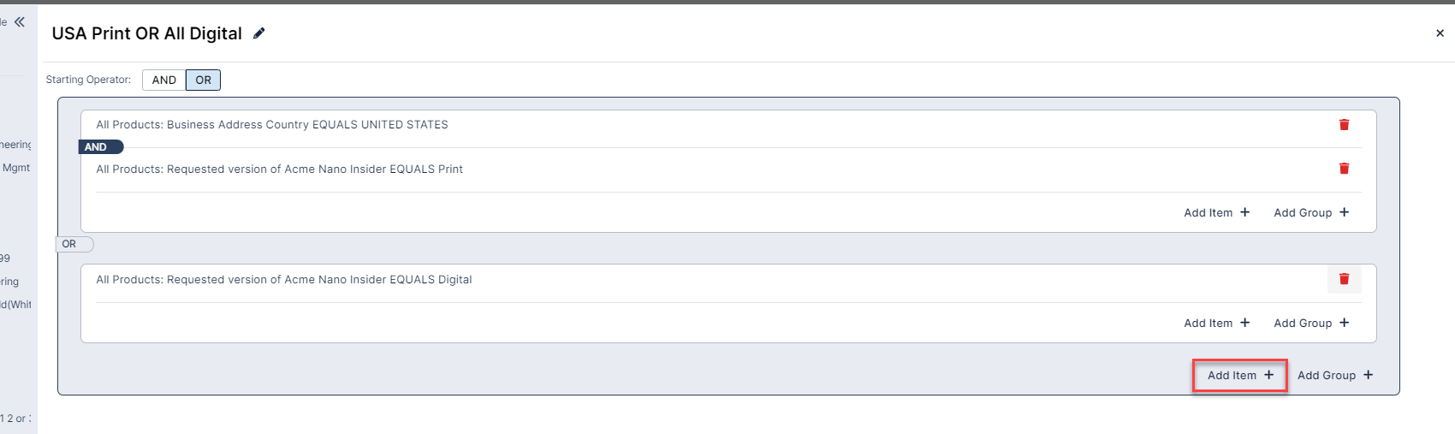1455x434 pixels.
Task: Toggle the OR operator badge between groups
Action: [72, 244]
